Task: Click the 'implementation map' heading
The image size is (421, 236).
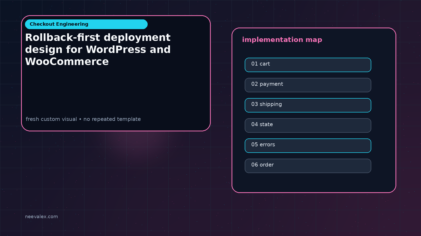Action: click(282, 40)
